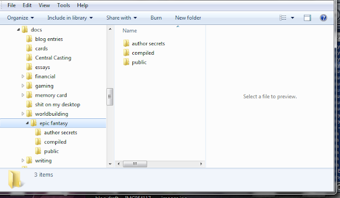Select public folder icon in file list
340x198 pixels.
tap(126, 62)
